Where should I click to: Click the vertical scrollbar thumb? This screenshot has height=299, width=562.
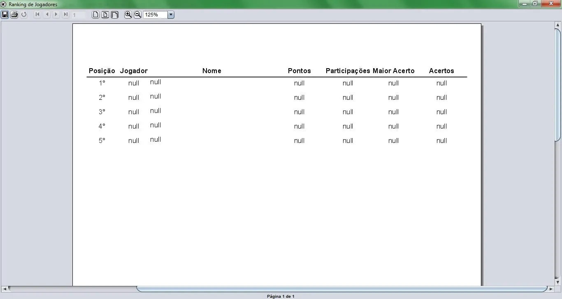pyautogui.click(x=558, y=85)
